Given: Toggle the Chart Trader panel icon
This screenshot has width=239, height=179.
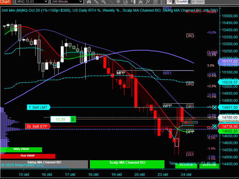Looking at the screenshot, I should (x=133, y=2).
